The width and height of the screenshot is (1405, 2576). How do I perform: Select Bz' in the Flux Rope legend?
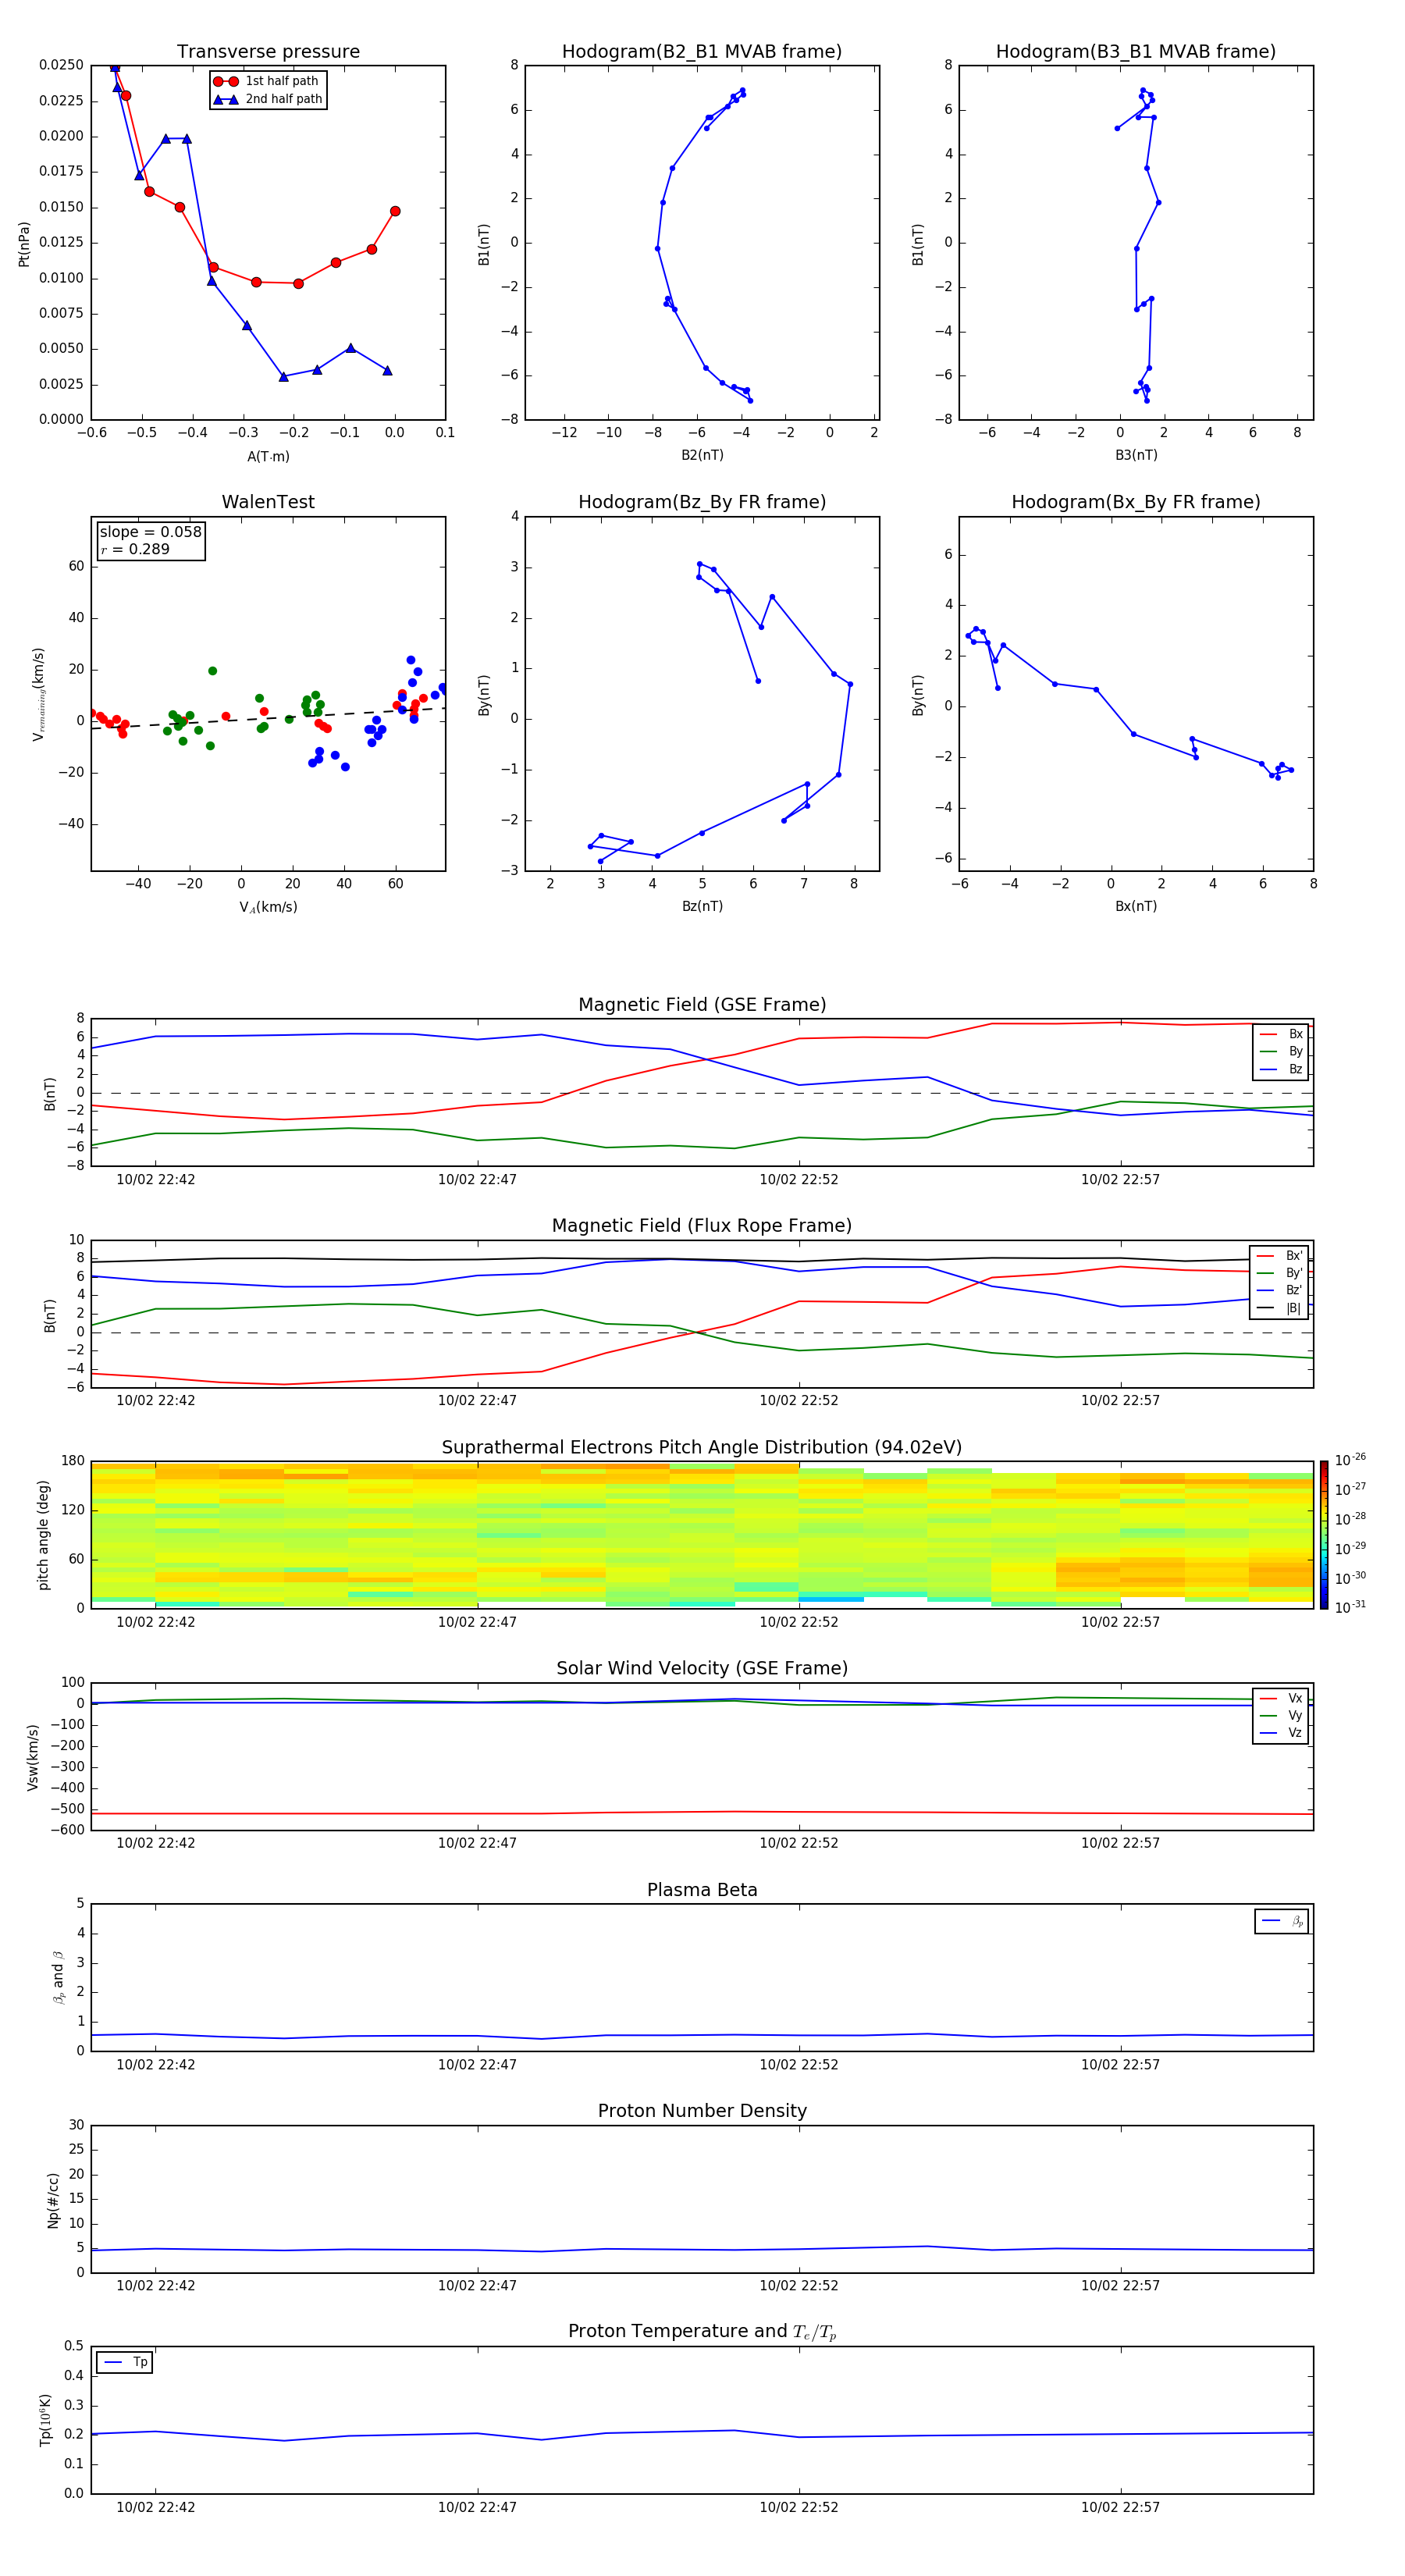pos(1280,1291)
